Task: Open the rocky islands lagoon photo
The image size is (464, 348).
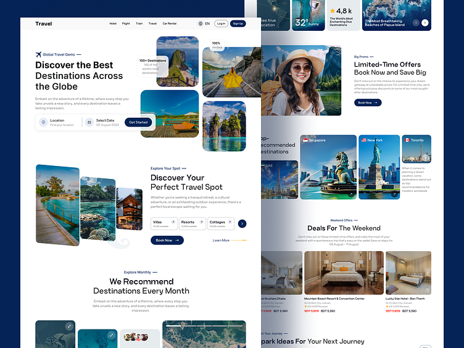Action: tap(224, 126)
